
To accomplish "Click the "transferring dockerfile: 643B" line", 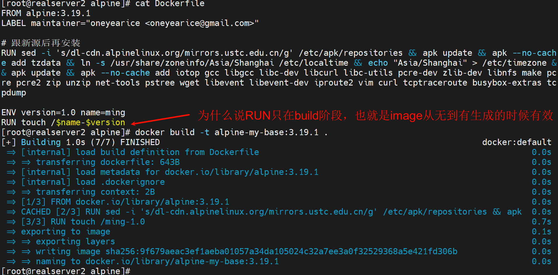I will (x=108, y=162).
